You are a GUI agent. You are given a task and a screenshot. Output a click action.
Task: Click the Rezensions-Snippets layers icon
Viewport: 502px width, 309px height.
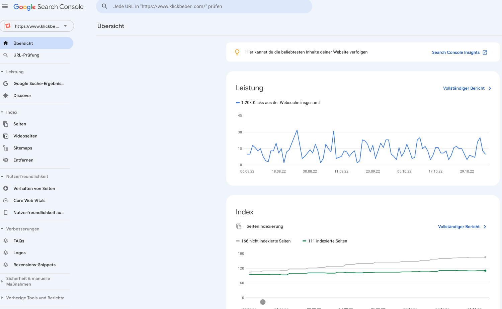pos(6,265)
